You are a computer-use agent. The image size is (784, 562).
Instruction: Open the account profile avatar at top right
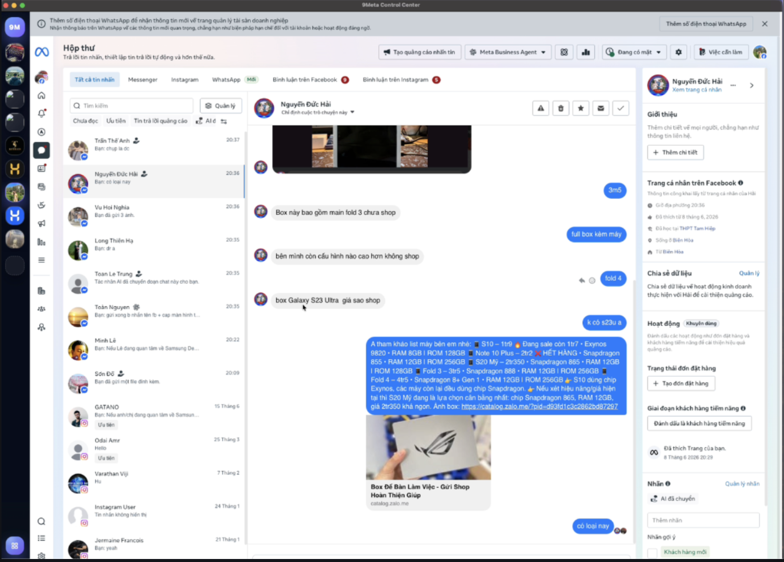pyautogui.click(x=759, y=52)
